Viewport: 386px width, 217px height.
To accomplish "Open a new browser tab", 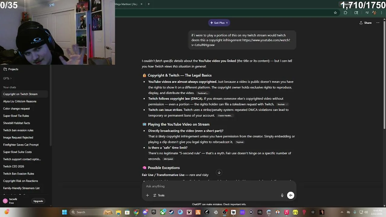I will click(x=148, y=4).
